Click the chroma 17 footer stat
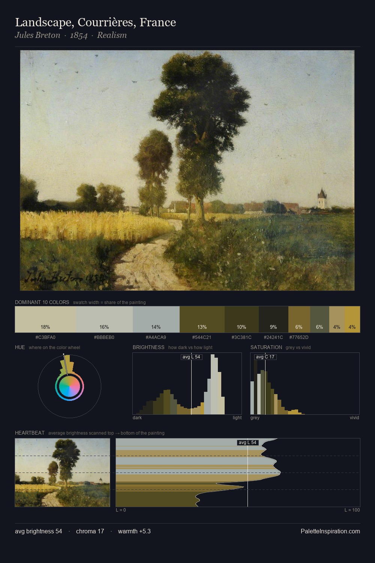This screenshot has height=563, width=375. pos(90,531)
